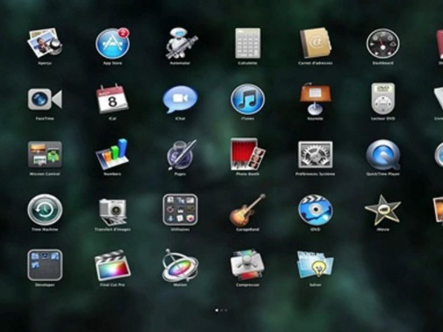Image resolution: width=443 pixels, height=332 pixels.
Task: Go to second Launchpad page dot
Action: tap(221, 310)
